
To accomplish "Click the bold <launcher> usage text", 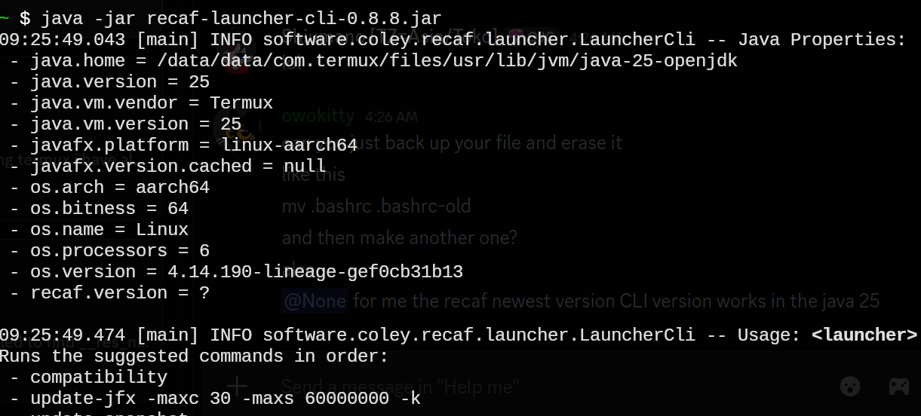I will (x=864, y=335).
